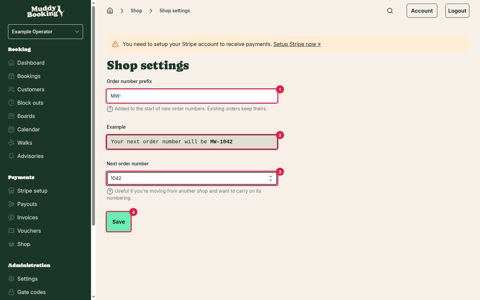Click the Walks paw icon

pyautogui.click(x=11, y=143)
